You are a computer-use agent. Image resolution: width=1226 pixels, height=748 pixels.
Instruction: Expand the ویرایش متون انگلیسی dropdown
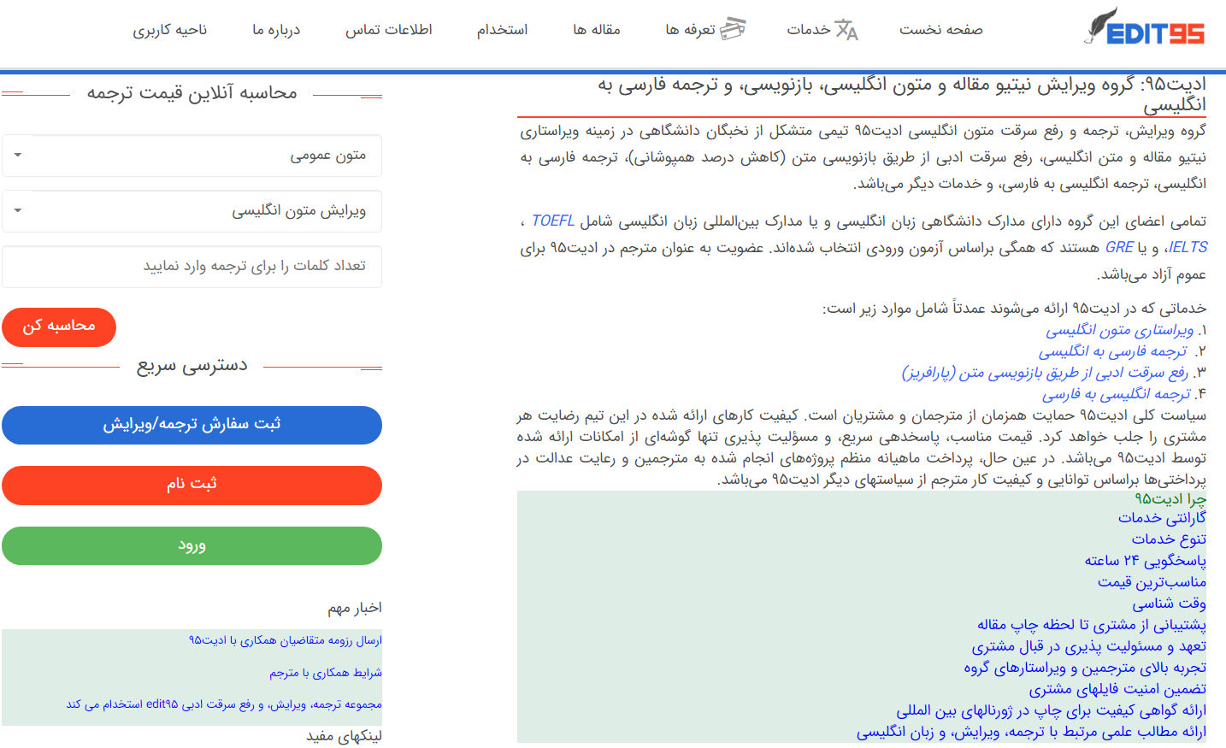coord(192,210)
